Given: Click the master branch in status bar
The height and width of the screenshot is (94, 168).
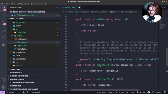Looking at the screenshot, I should (11, 92).
